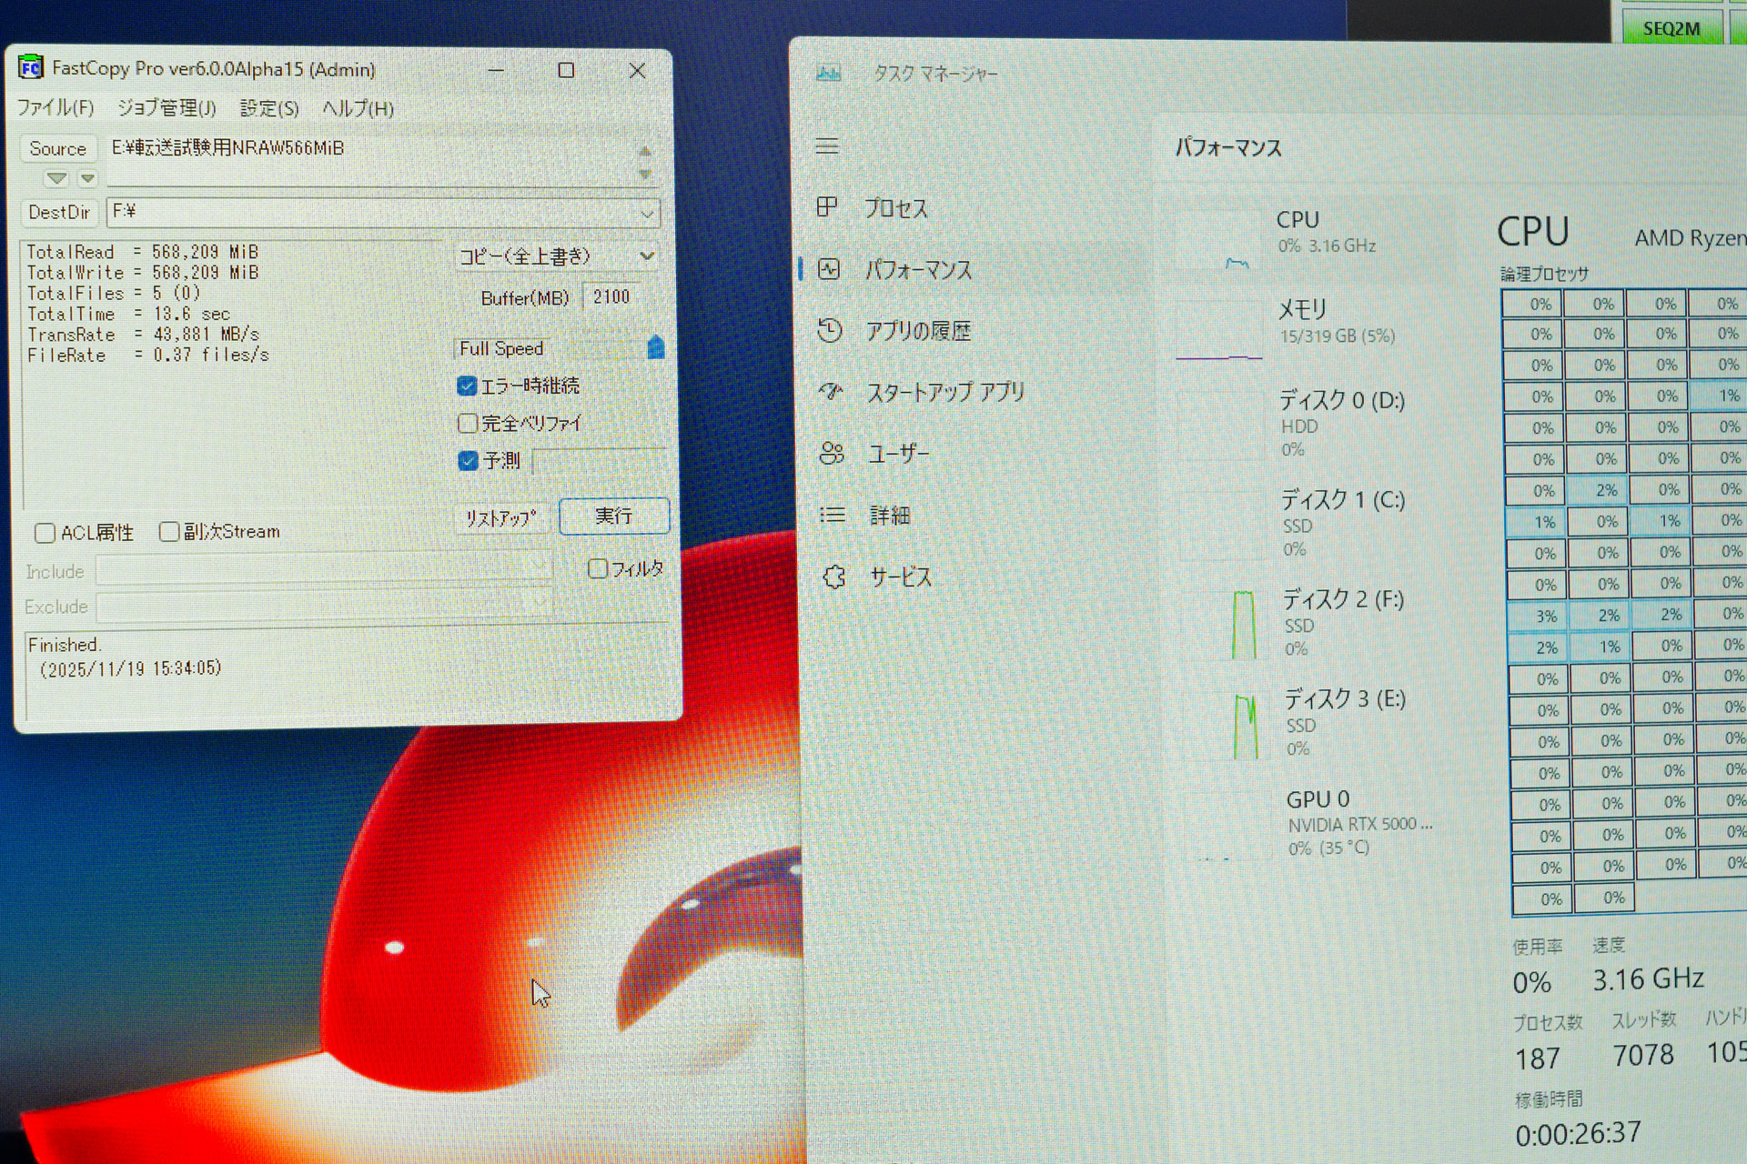The image size is (1747, 1164).
Task: Enable 完全ベリファイ verification
Action: [x=467, y=423]
